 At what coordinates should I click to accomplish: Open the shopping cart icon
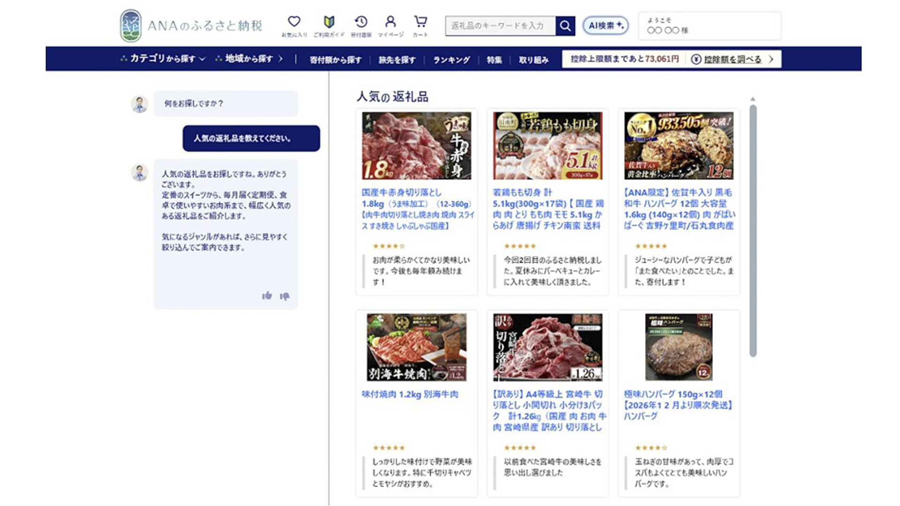tap(420, 22)
